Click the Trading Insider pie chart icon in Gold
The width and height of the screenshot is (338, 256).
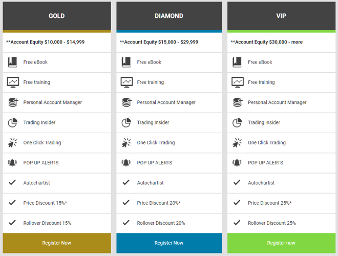tap(13, 123)
